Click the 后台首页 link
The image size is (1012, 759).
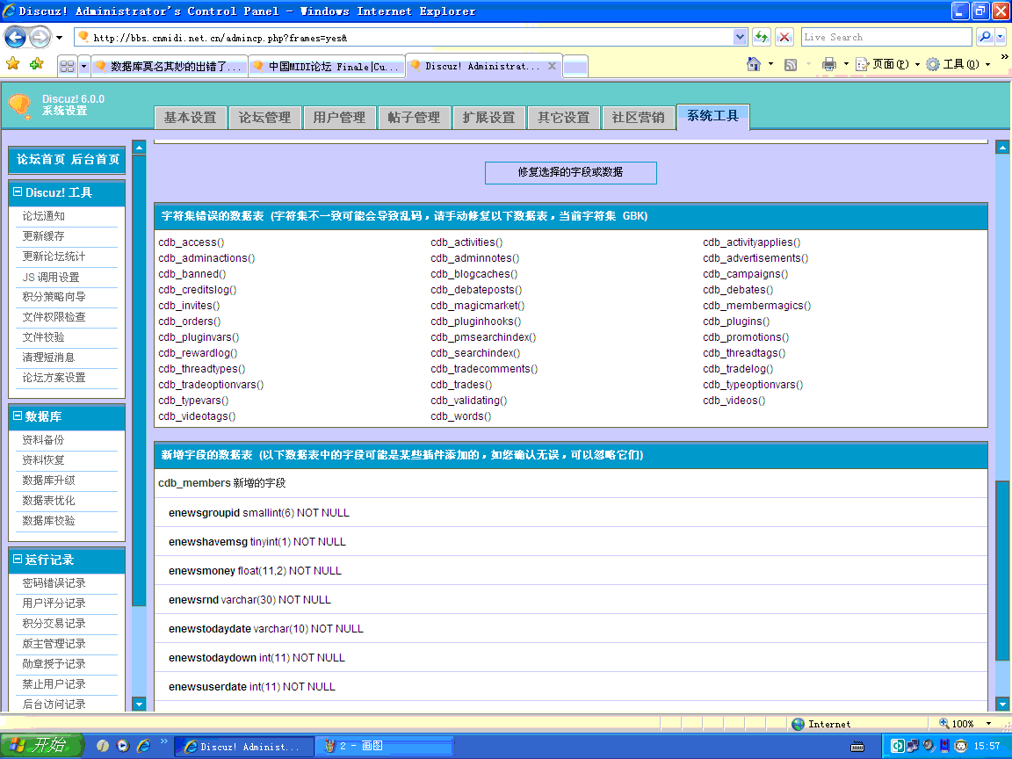pyautogui.click(x=95, y=159)
